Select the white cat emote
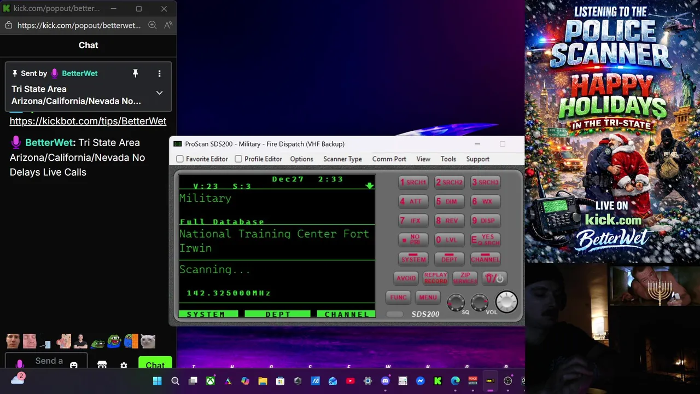The height and width of the screenshot is (394, 700). [148, 341]
